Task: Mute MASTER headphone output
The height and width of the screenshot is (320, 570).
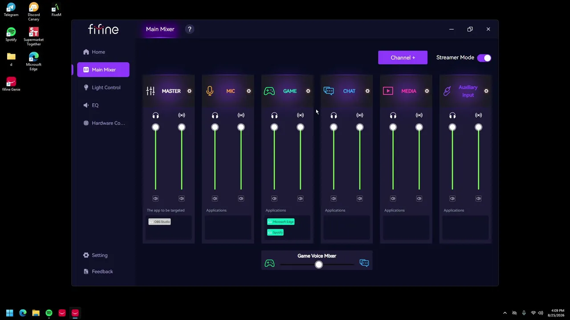Action: pos(155,199)
